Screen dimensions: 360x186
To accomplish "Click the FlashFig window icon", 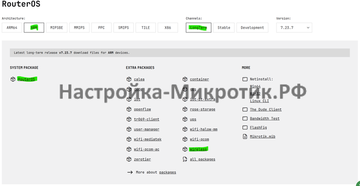I will click(245, 127).
